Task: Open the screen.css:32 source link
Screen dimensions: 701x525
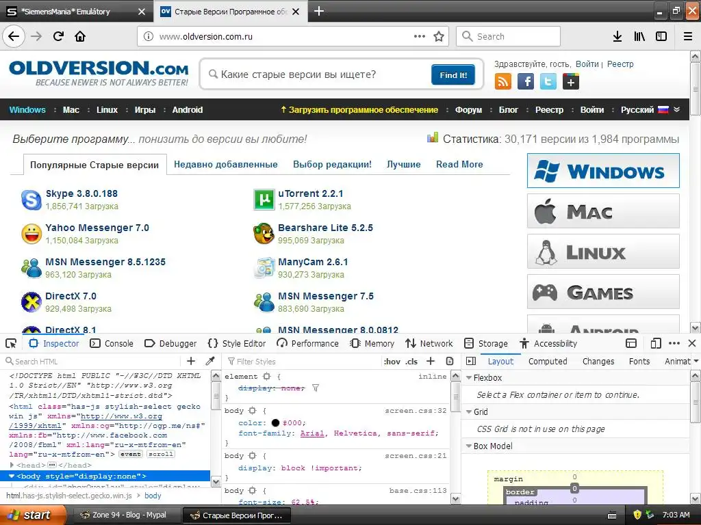Action: click(416, 411)
